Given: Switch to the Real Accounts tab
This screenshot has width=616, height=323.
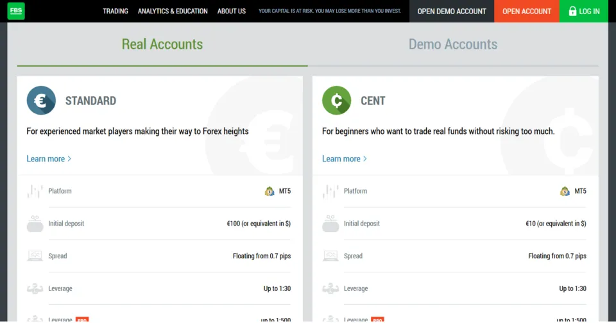Looking at the screenshot, I should pyautogui.click(x=162, y=44).
